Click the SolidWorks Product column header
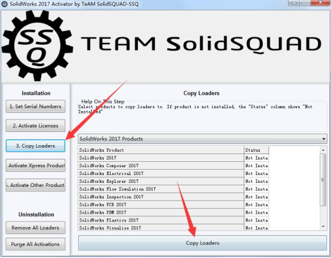This screenshot has height=258, width=331. [161, 150]
